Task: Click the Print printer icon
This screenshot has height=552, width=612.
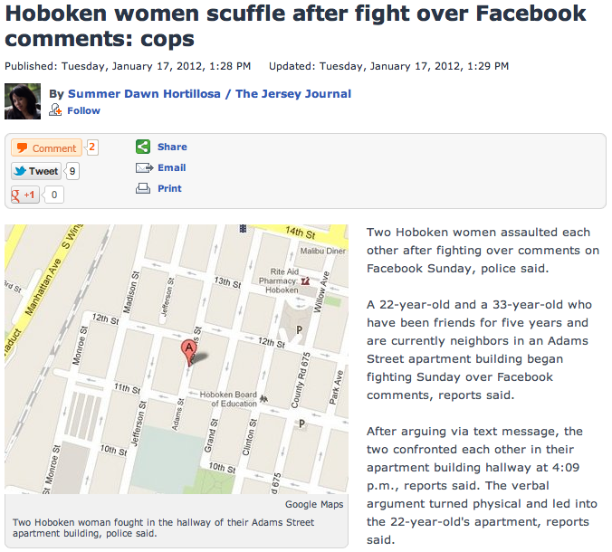Action: click(143, 188)
